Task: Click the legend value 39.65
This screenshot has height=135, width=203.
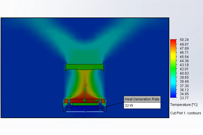Action: 184,78
